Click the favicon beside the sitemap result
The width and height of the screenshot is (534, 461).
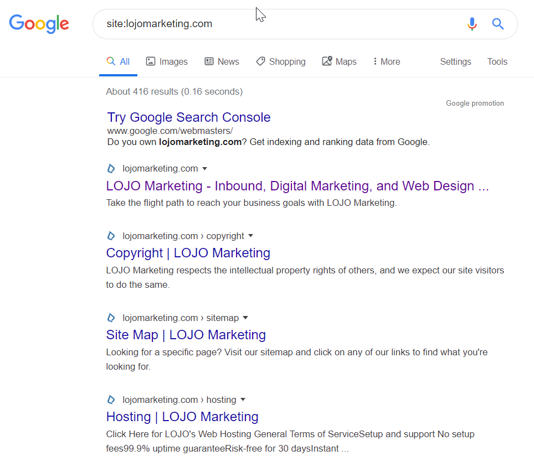pos(111,318)
